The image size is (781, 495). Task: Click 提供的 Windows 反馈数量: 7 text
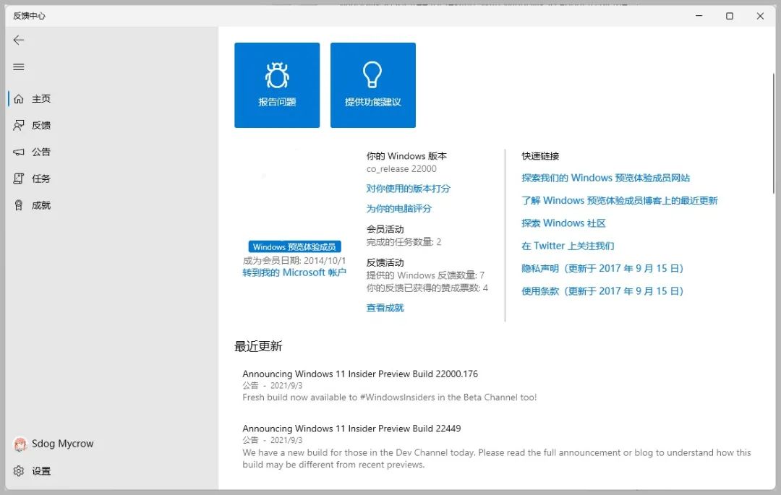pos(425,275)
